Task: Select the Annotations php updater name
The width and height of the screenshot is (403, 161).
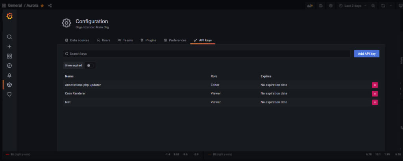Action: [x=83, y=85]
